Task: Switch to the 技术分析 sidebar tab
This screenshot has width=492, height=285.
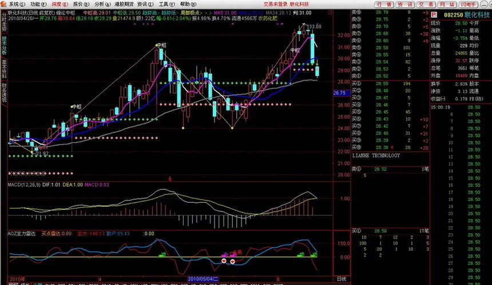Action: 4,46
